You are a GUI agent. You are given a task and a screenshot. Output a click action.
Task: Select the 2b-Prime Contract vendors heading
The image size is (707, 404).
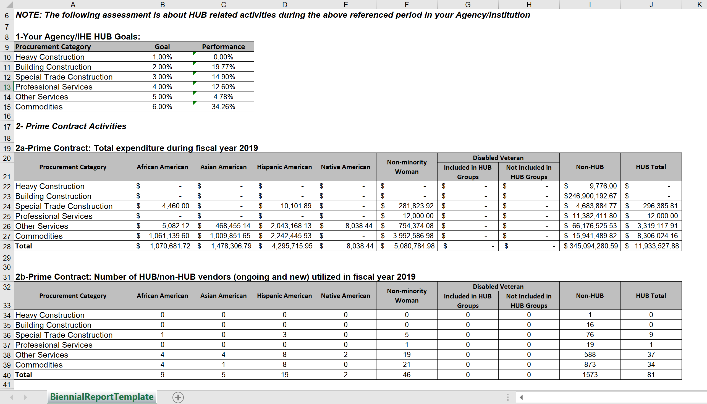pos(216,277)
